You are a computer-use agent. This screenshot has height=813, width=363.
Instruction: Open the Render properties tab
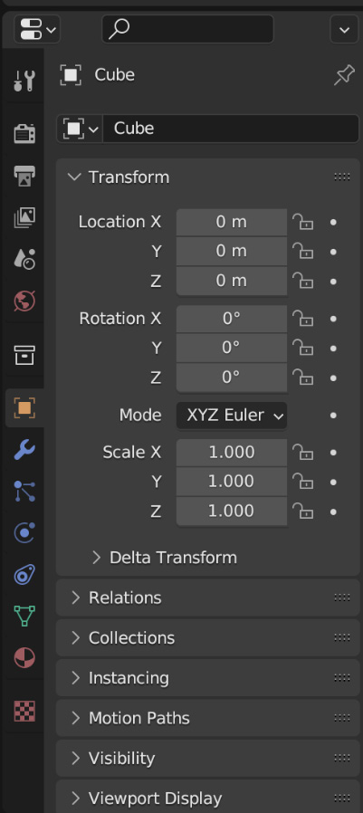click(24, 133)
